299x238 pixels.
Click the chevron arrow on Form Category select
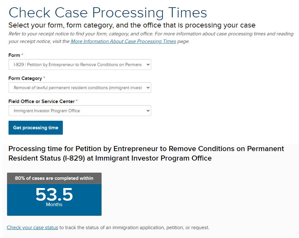147,88
